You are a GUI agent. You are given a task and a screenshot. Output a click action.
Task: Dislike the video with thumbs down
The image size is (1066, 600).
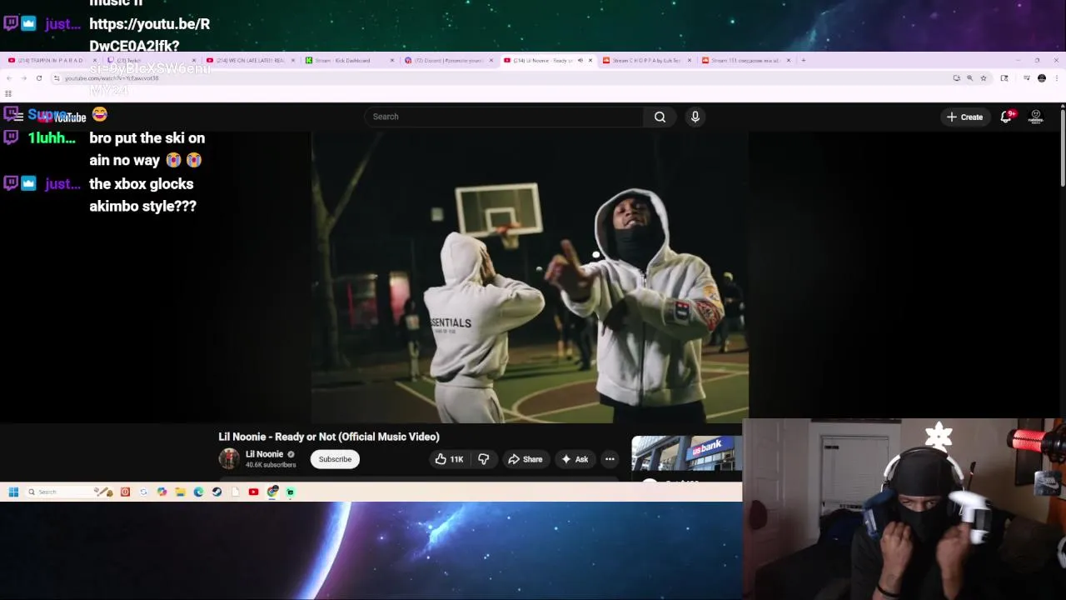point(483,459)
